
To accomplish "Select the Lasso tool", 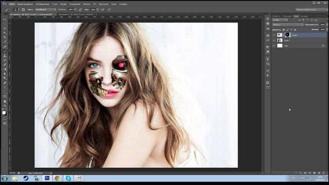I will [x=5, y=29].
